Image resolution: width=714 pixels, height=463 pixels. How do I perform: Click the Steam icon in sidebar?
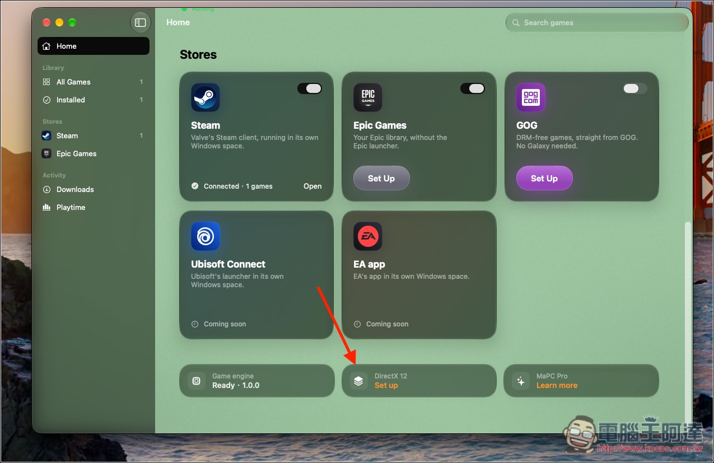pos(46,135)
